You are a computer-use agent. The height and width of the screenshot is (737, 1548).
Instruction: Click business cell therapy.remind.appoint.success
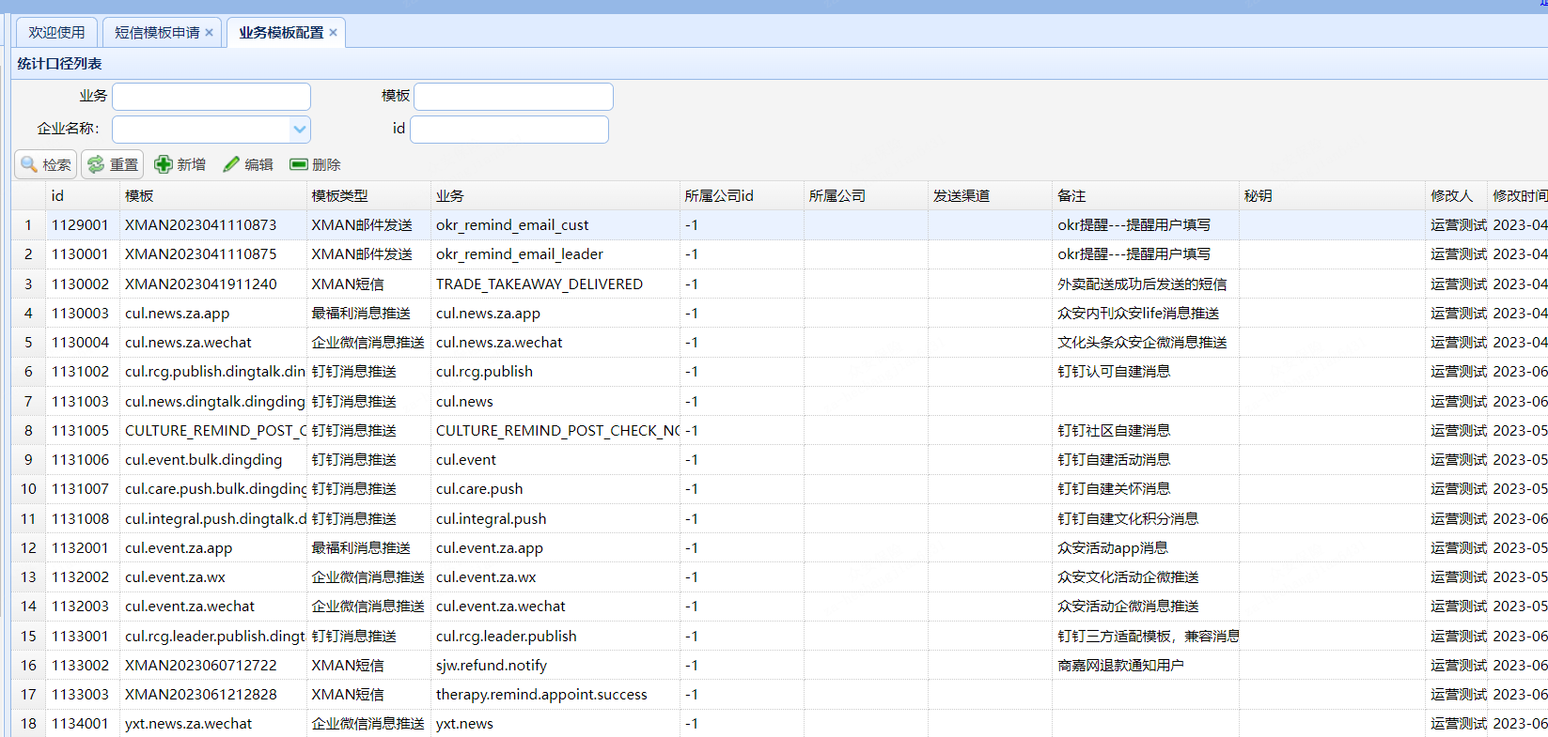coord(555,694)
